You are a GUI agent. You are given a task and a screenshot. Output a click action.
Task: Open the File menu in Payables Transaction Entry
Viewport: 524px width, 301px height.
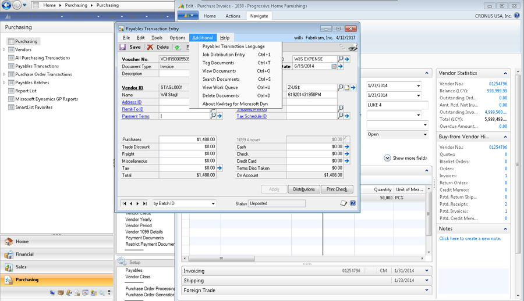tap(126, 38)
